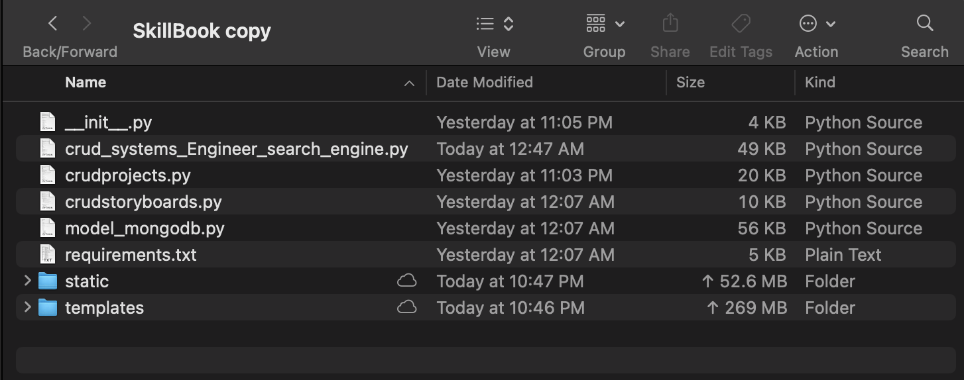Select file name crud_systems_Engineer_search_engine.py

[x=237, y=149]
